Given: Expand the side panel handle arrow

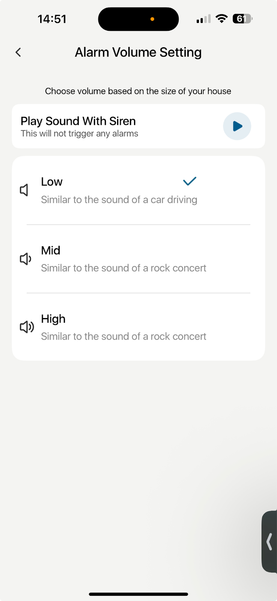Looking at the screenshot, I should (269, 542).
